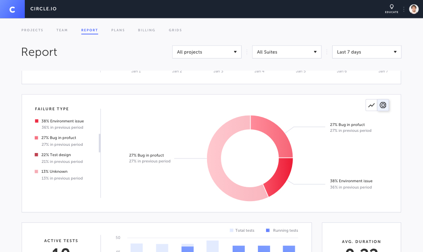The width and height of the screenshot is (423, 252).
Task: Click the Running tests legend swatch
Action: [268, 230]
